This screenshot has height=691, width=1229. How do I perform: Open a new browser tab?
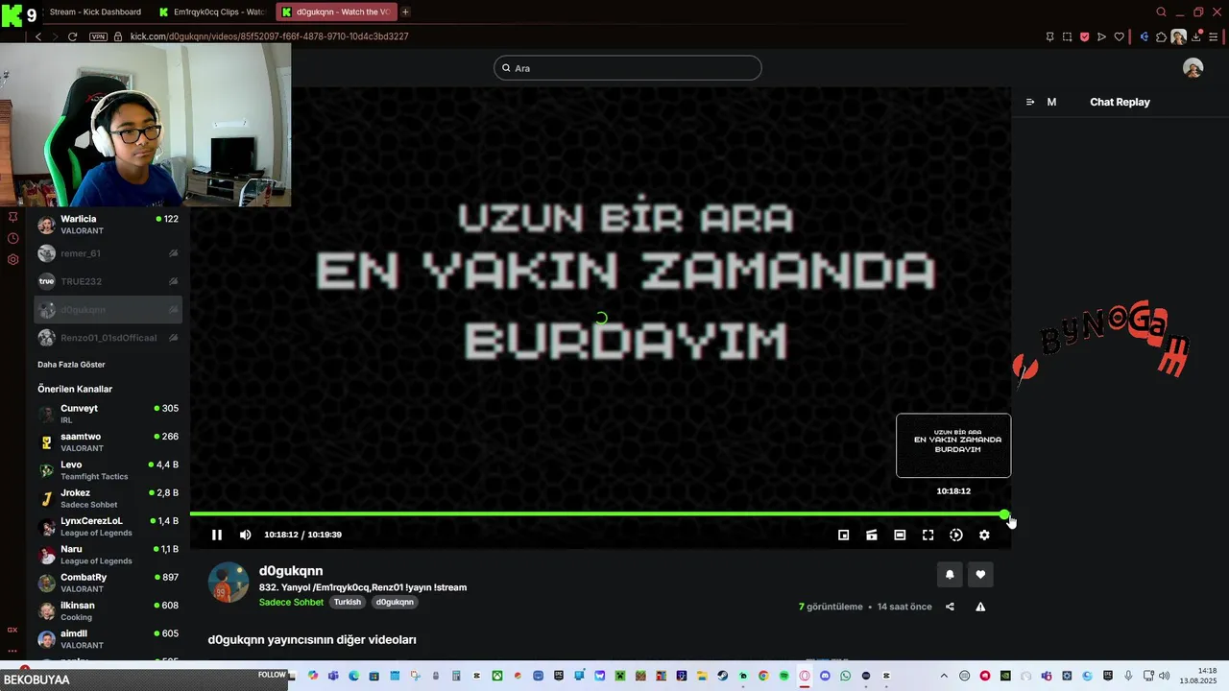click(x=405, y=12)
